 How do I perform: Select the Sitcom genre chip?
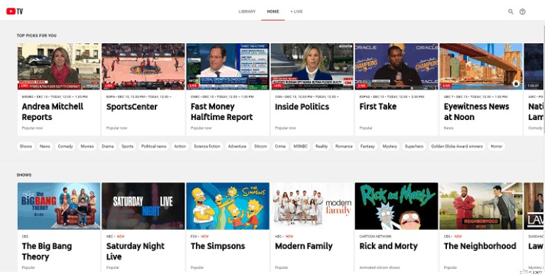[x=261, y=146]
